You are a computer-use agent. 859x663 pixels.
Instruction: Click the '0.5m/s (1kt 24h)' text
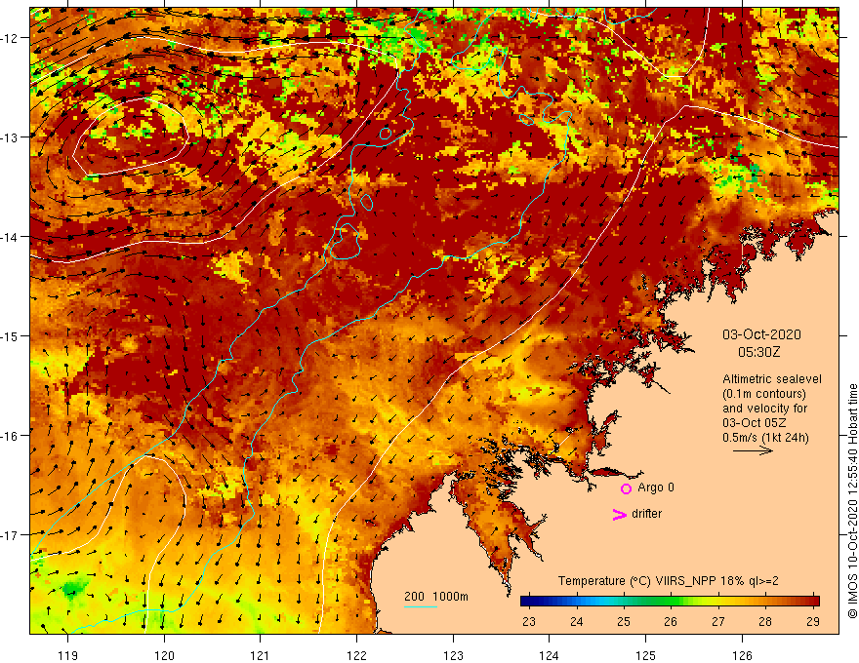765,438
